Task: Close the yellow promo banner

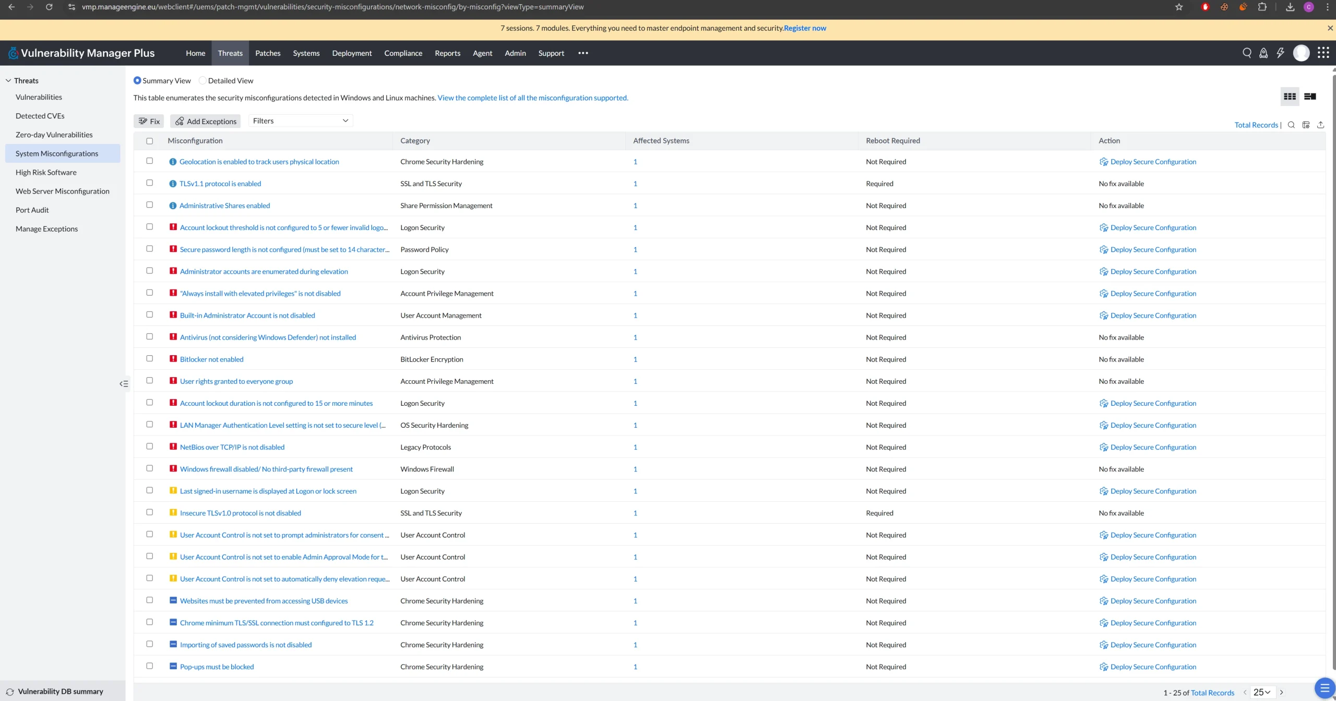Action: point(1330,28)
